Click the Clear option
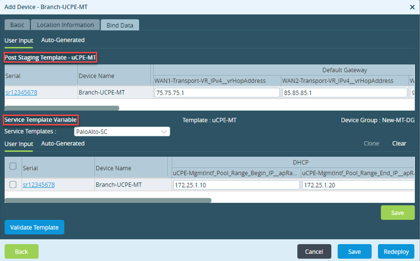Viewport: 420px width, 261px height. pyautogui.click(x=399, y=144)
